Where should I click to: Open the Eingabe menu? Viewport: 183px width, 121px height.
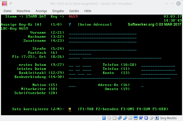[58, 11]
